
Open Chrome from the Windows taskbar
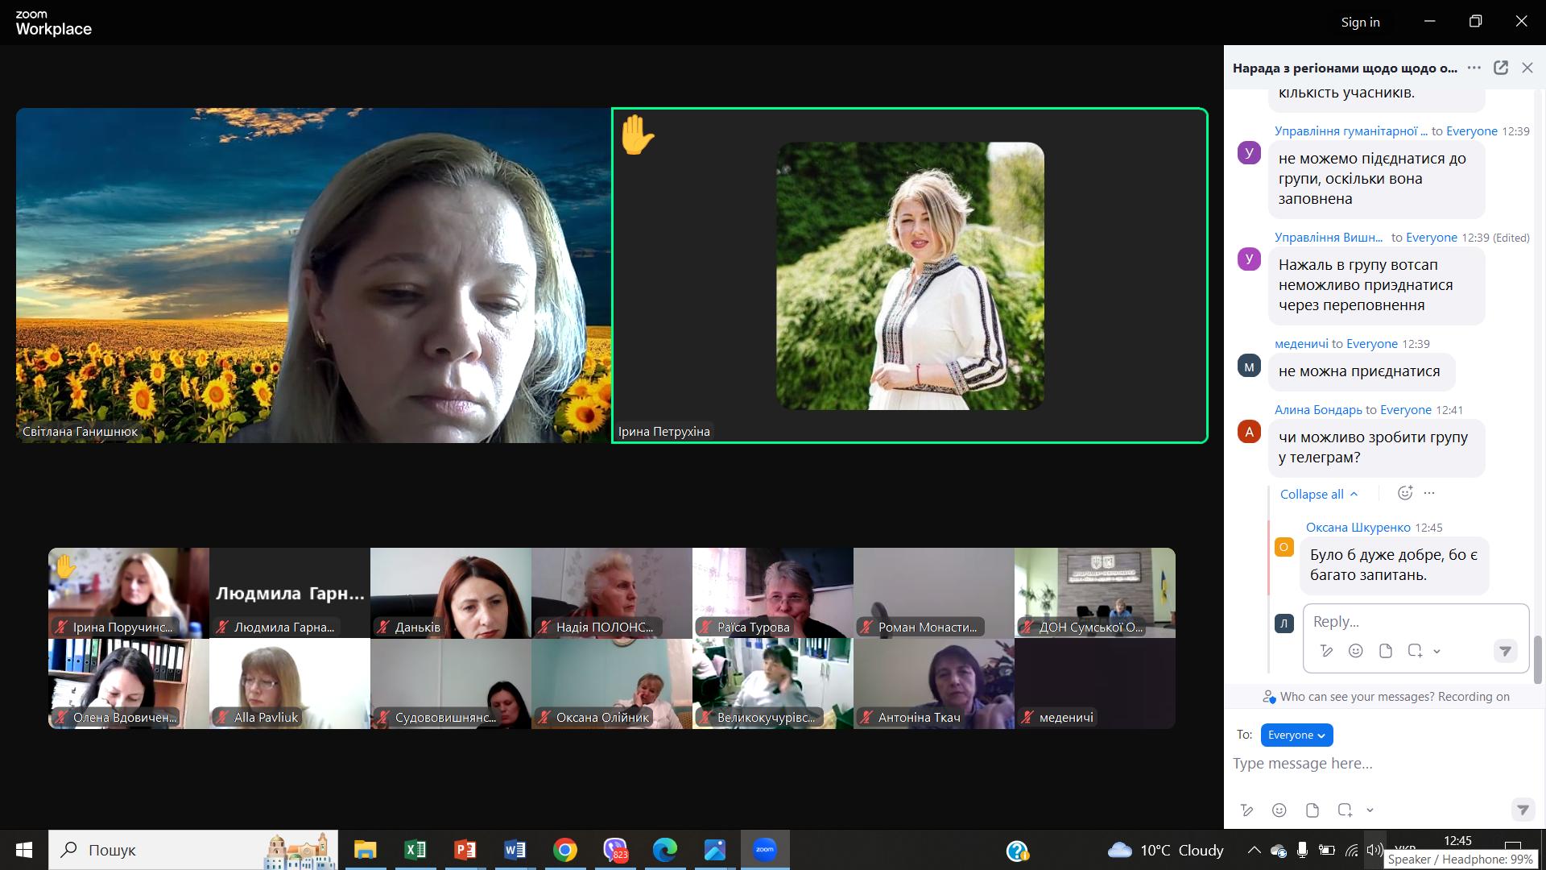coord(565,850)
